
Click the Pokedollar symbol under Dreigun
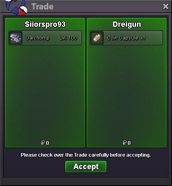125,143
